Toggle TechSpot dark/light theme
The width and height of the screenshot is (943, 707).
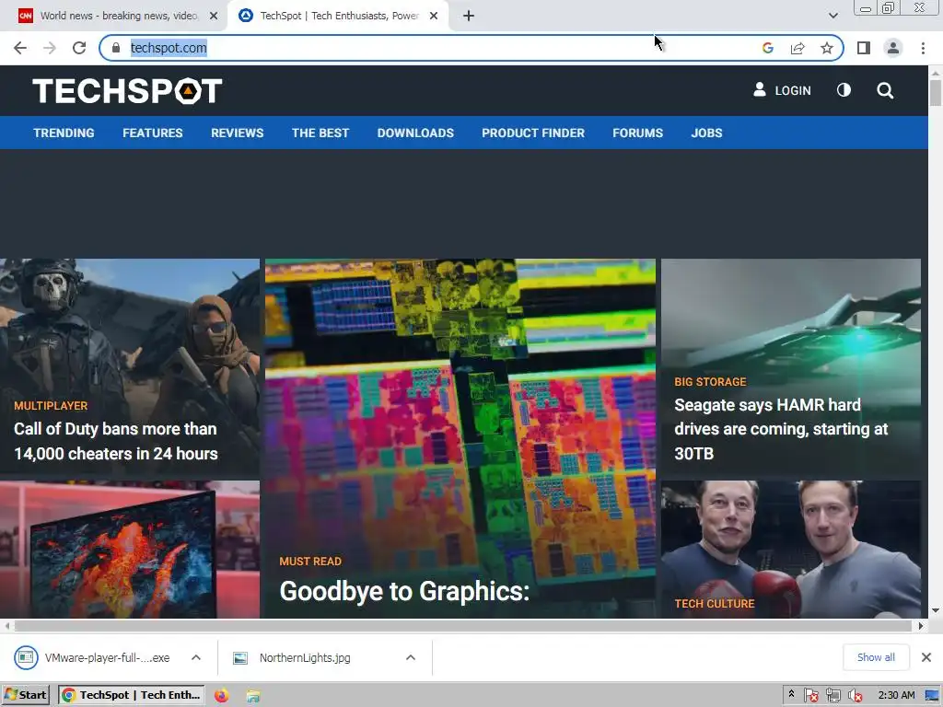pos(844,90)
